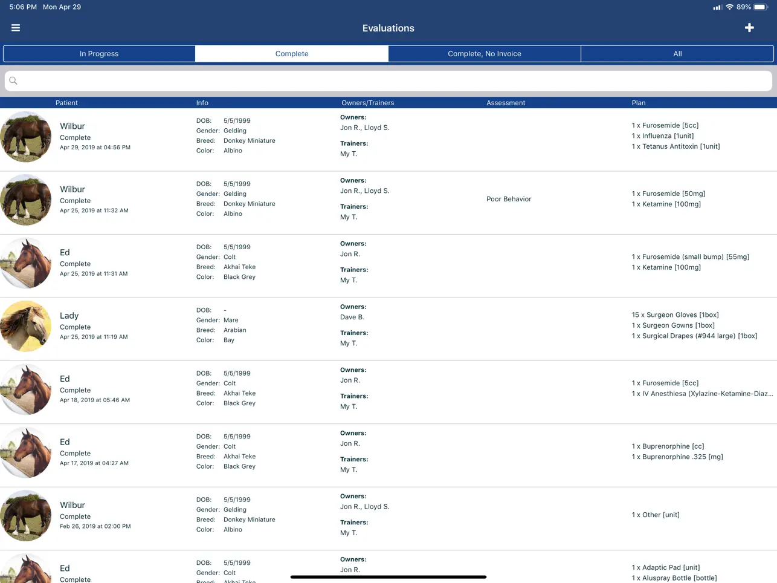This screenshot has height=583, width=777.
Task: Click the Evaluations page title
Action: click(x=388, y=28)
